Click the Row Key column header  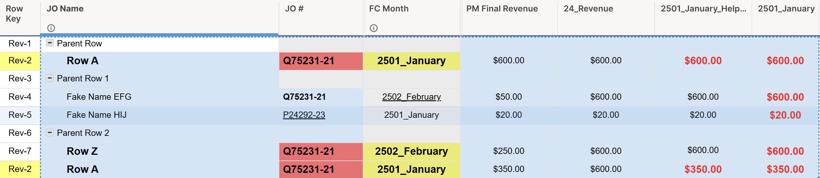[20, 17]
